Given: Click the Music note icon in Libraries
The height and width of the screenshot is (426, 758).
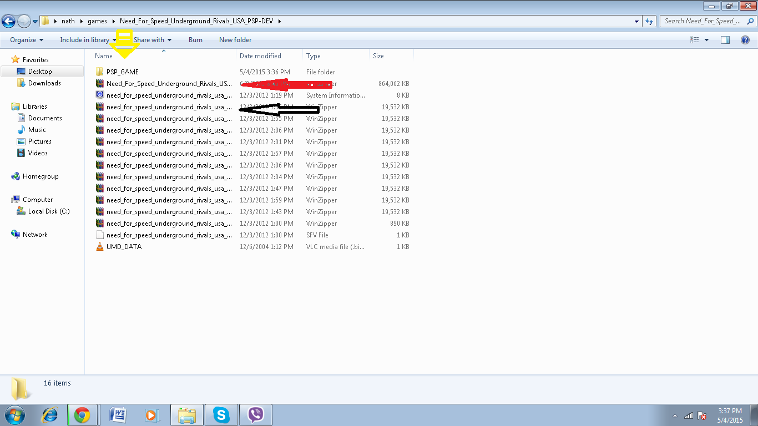Looking at the screenshot, I should 21,130.
